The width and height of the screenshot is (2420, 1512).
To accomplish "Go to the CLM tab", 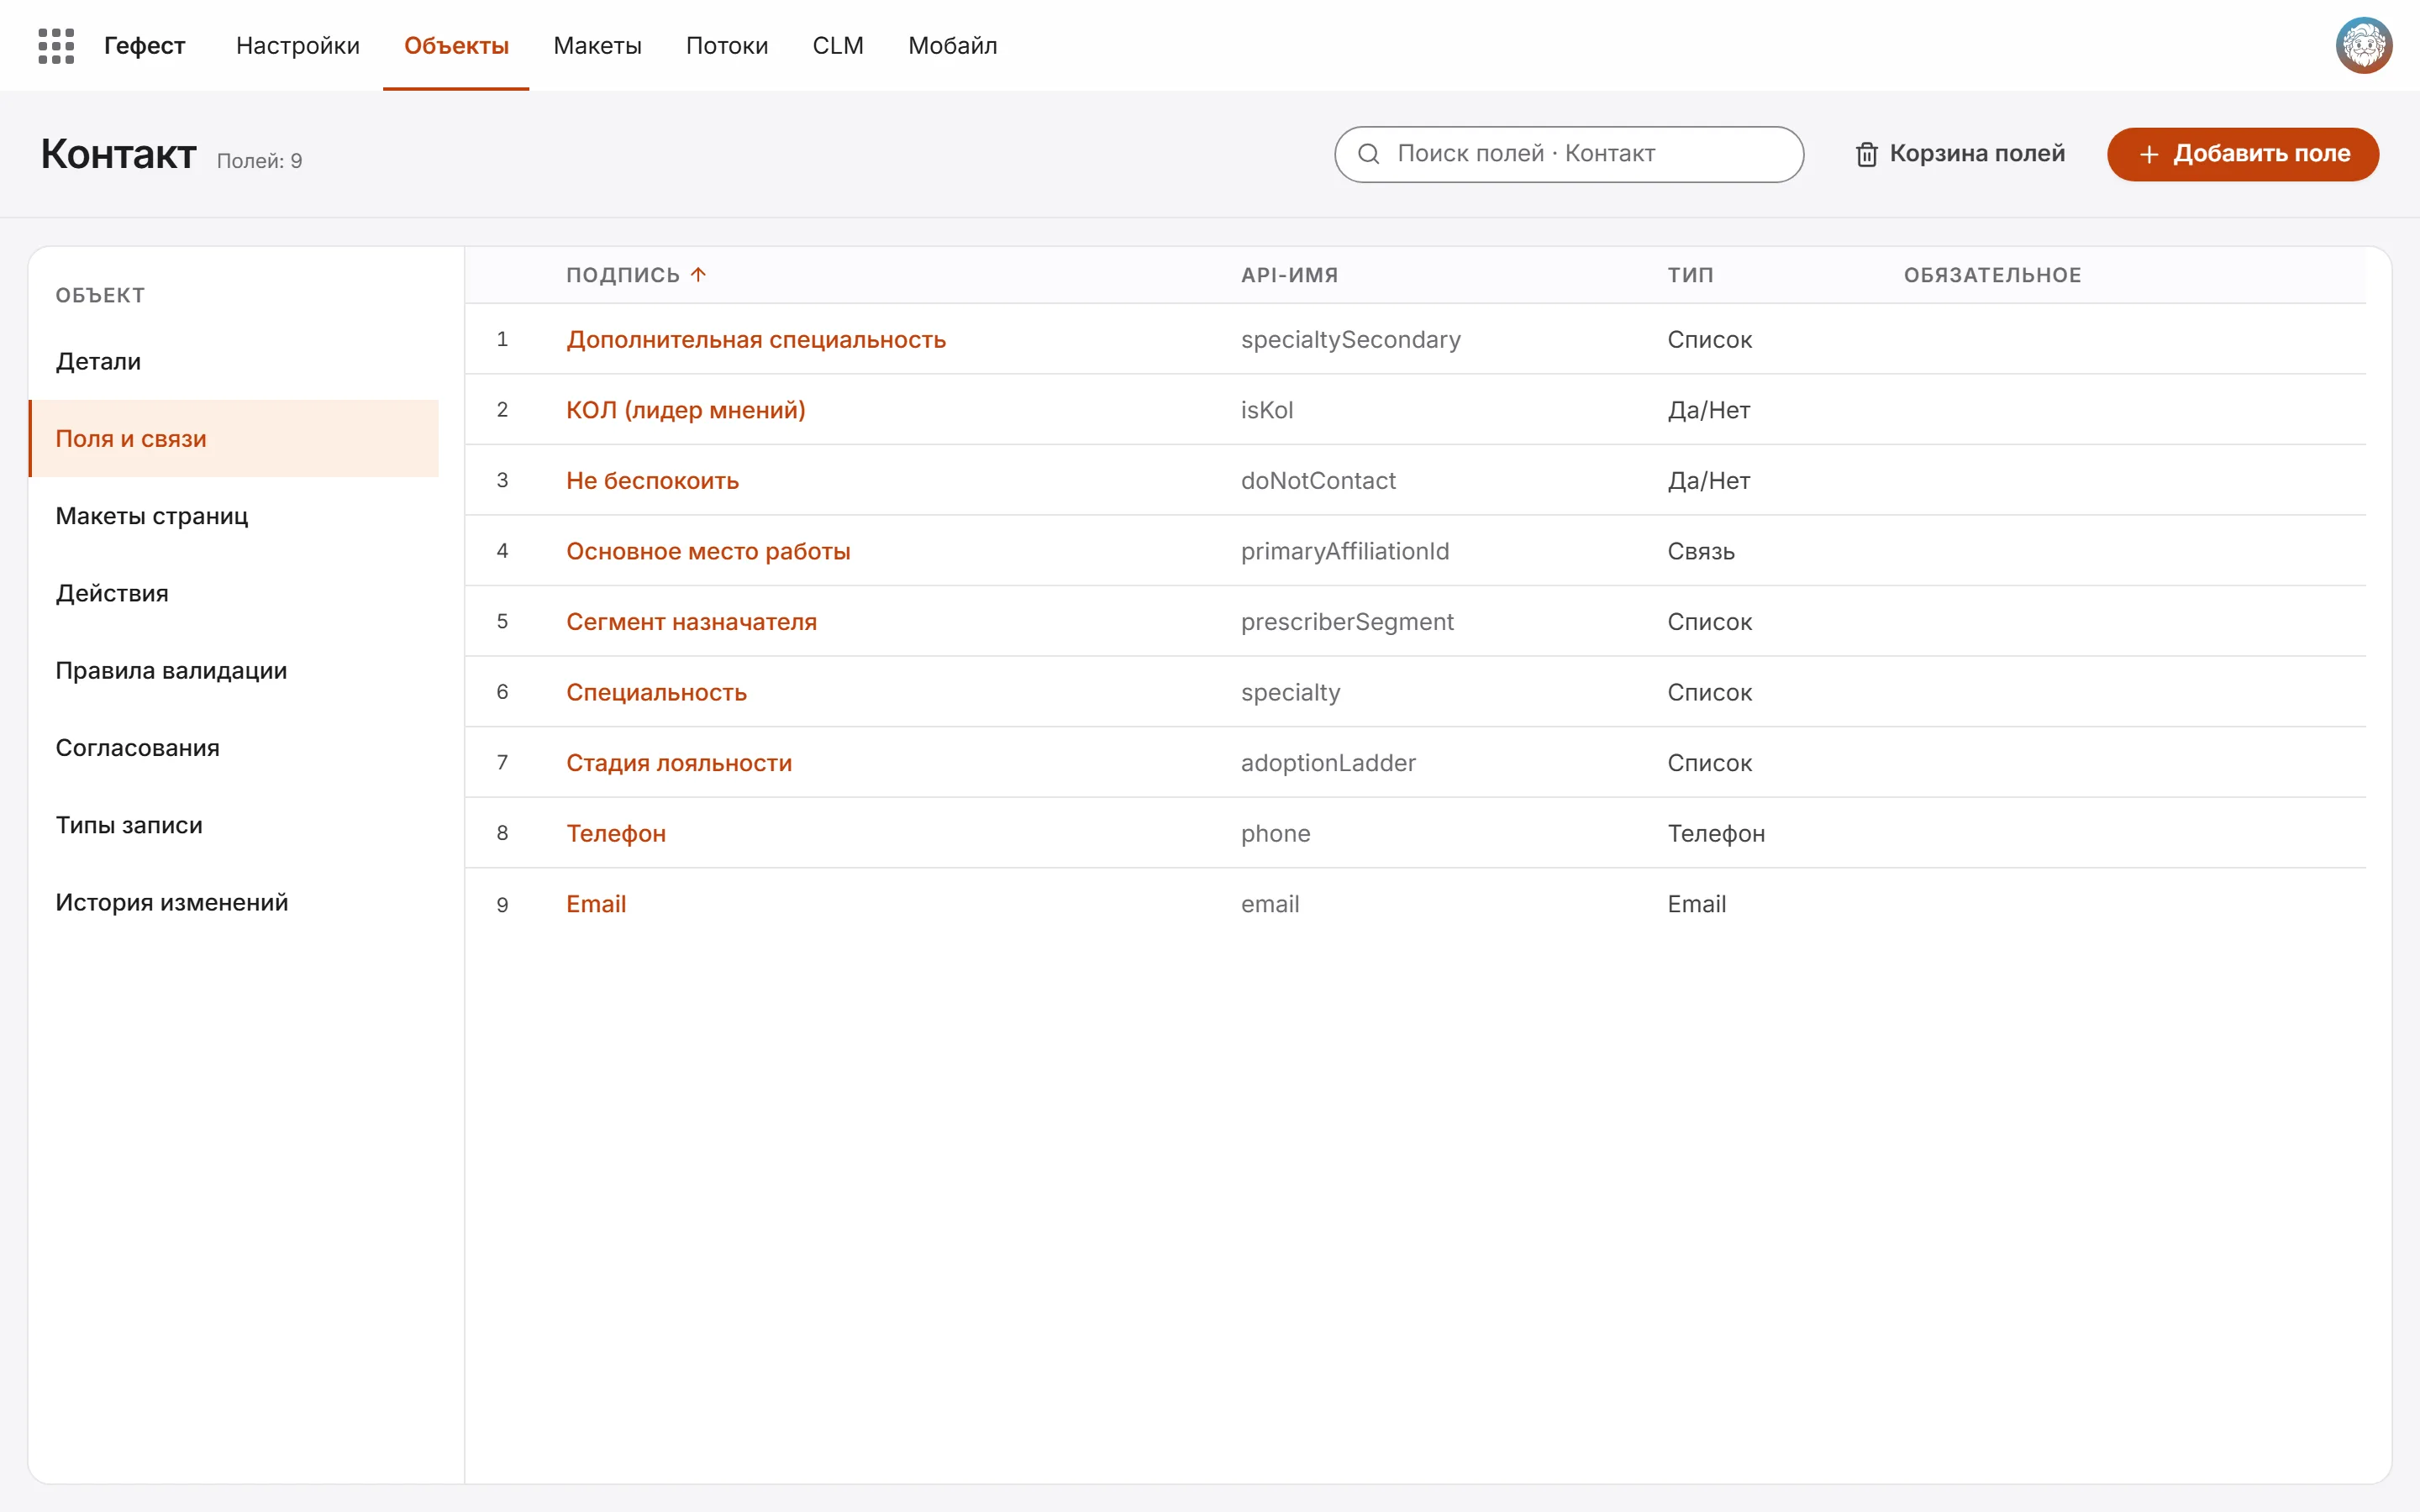I will point(838,46).
